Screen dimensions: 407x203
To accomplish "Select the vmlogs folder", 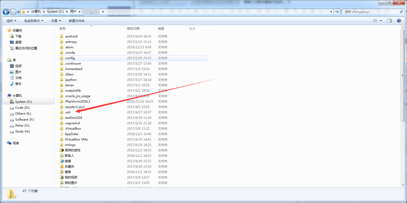I will coord(70,145).
